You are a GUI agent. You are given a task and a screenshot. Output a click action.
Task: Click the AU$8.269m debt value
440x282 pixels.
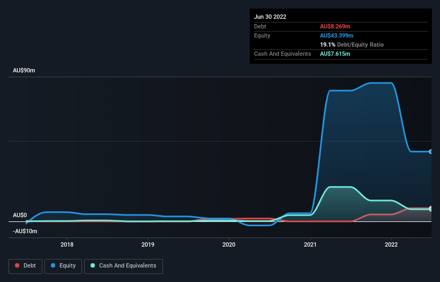335,26
